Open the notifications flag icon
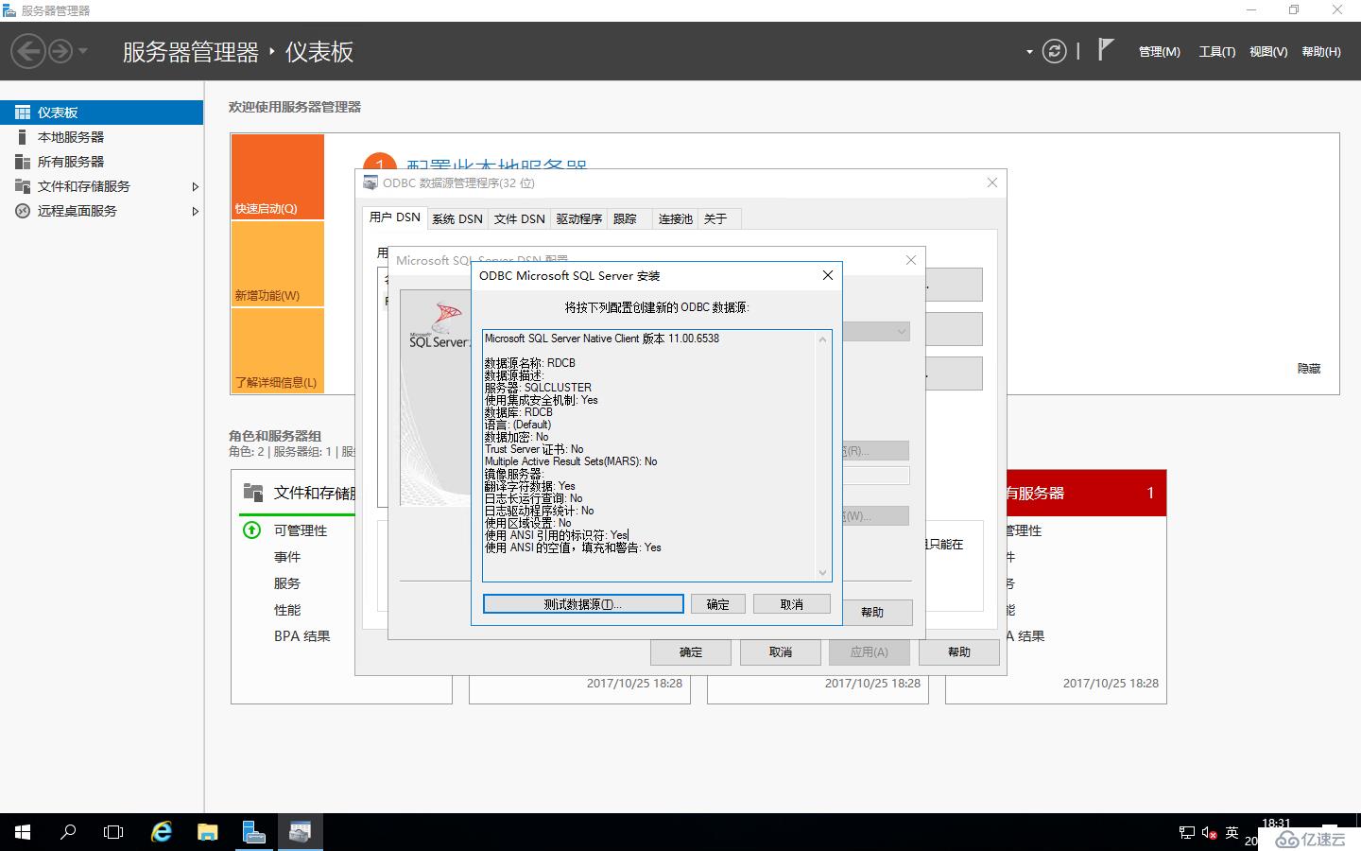This screenshot has height=851, width=1361. (x=1105, y=49)
